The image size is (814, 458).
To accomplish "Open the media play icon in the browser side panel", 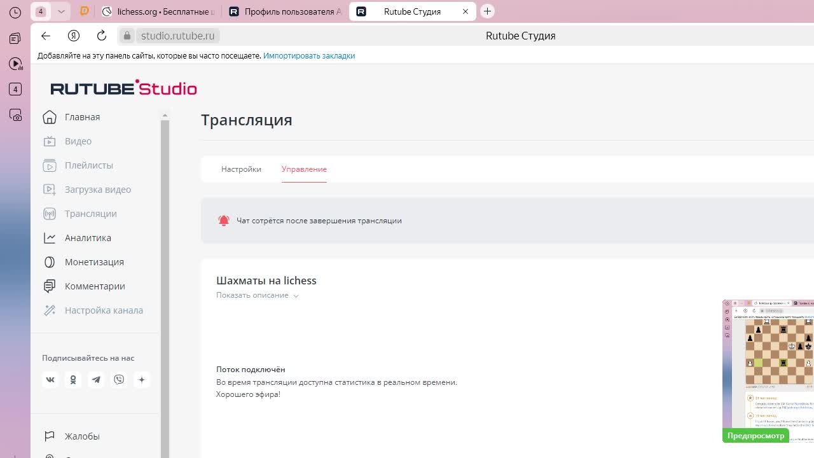I will pos(15,64).
